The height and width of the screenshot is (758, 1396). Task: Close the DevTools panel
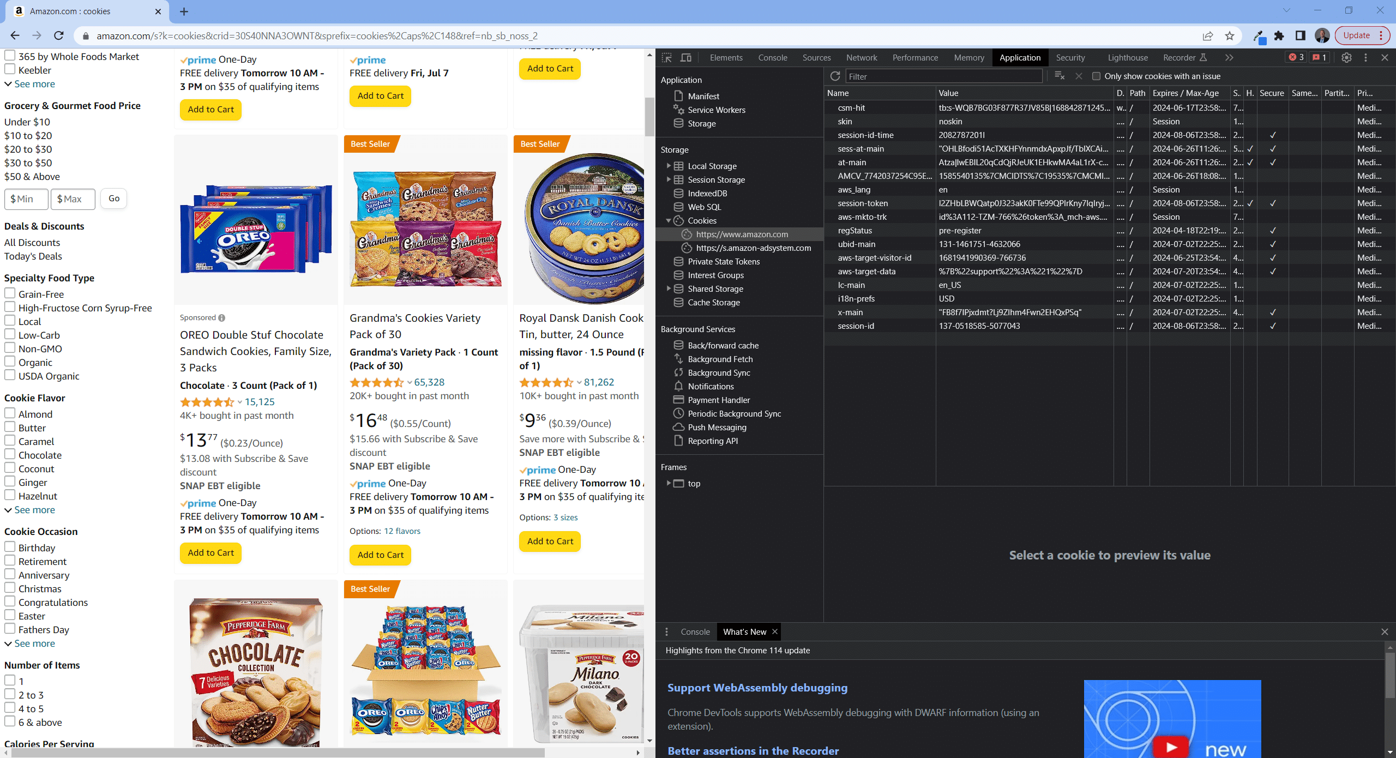[x=1385, y=57]
